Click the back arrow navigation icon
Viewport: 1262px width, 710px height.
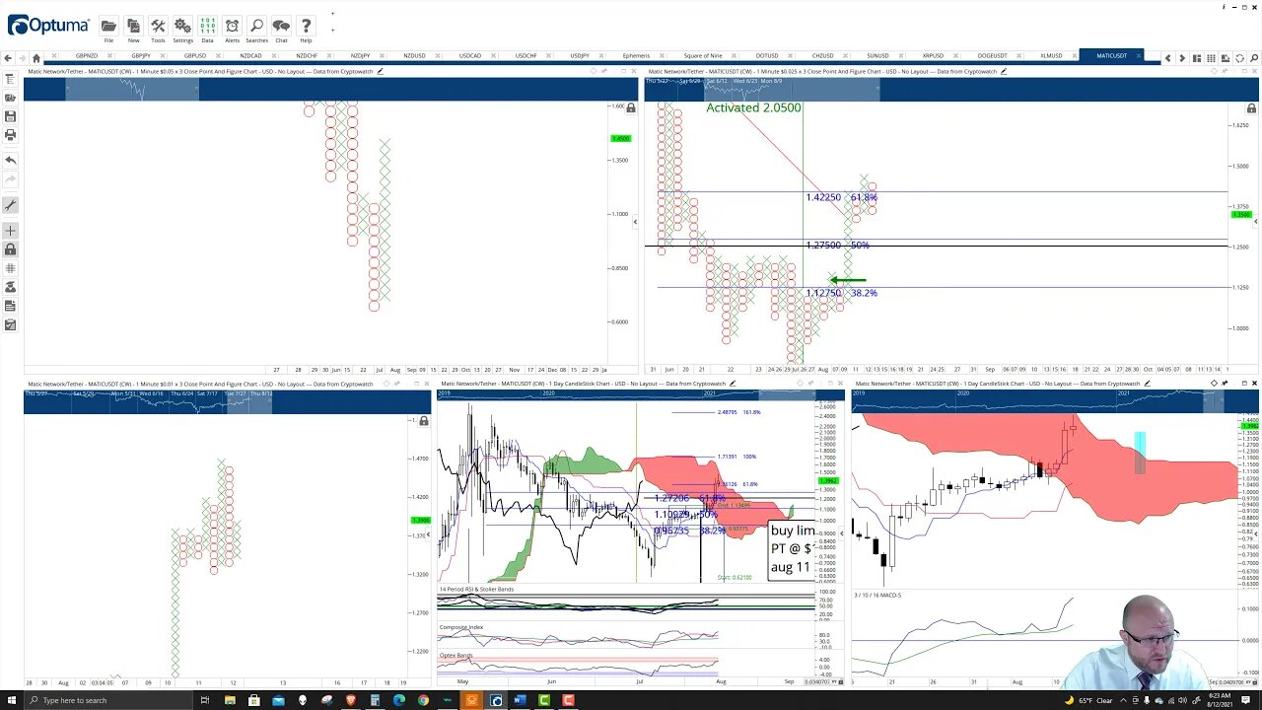(x=9, y=57)
